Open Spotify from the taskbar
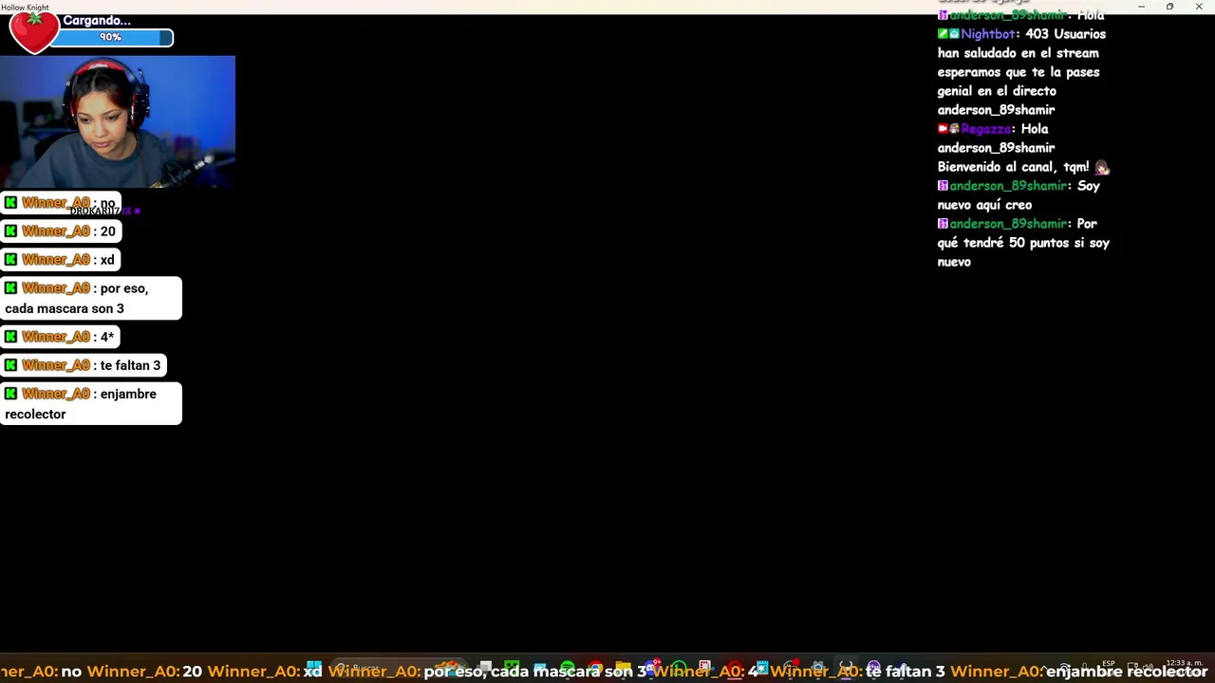Screen dimensions: 1215x683 point(567,668)
